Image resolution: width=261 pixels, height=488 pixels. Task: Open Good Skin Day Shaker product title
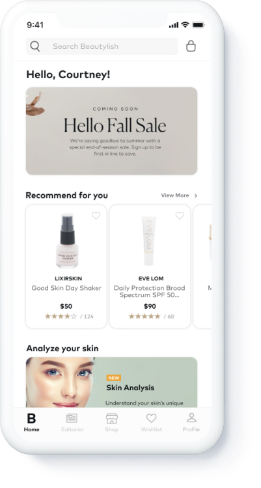coord(66,288)
